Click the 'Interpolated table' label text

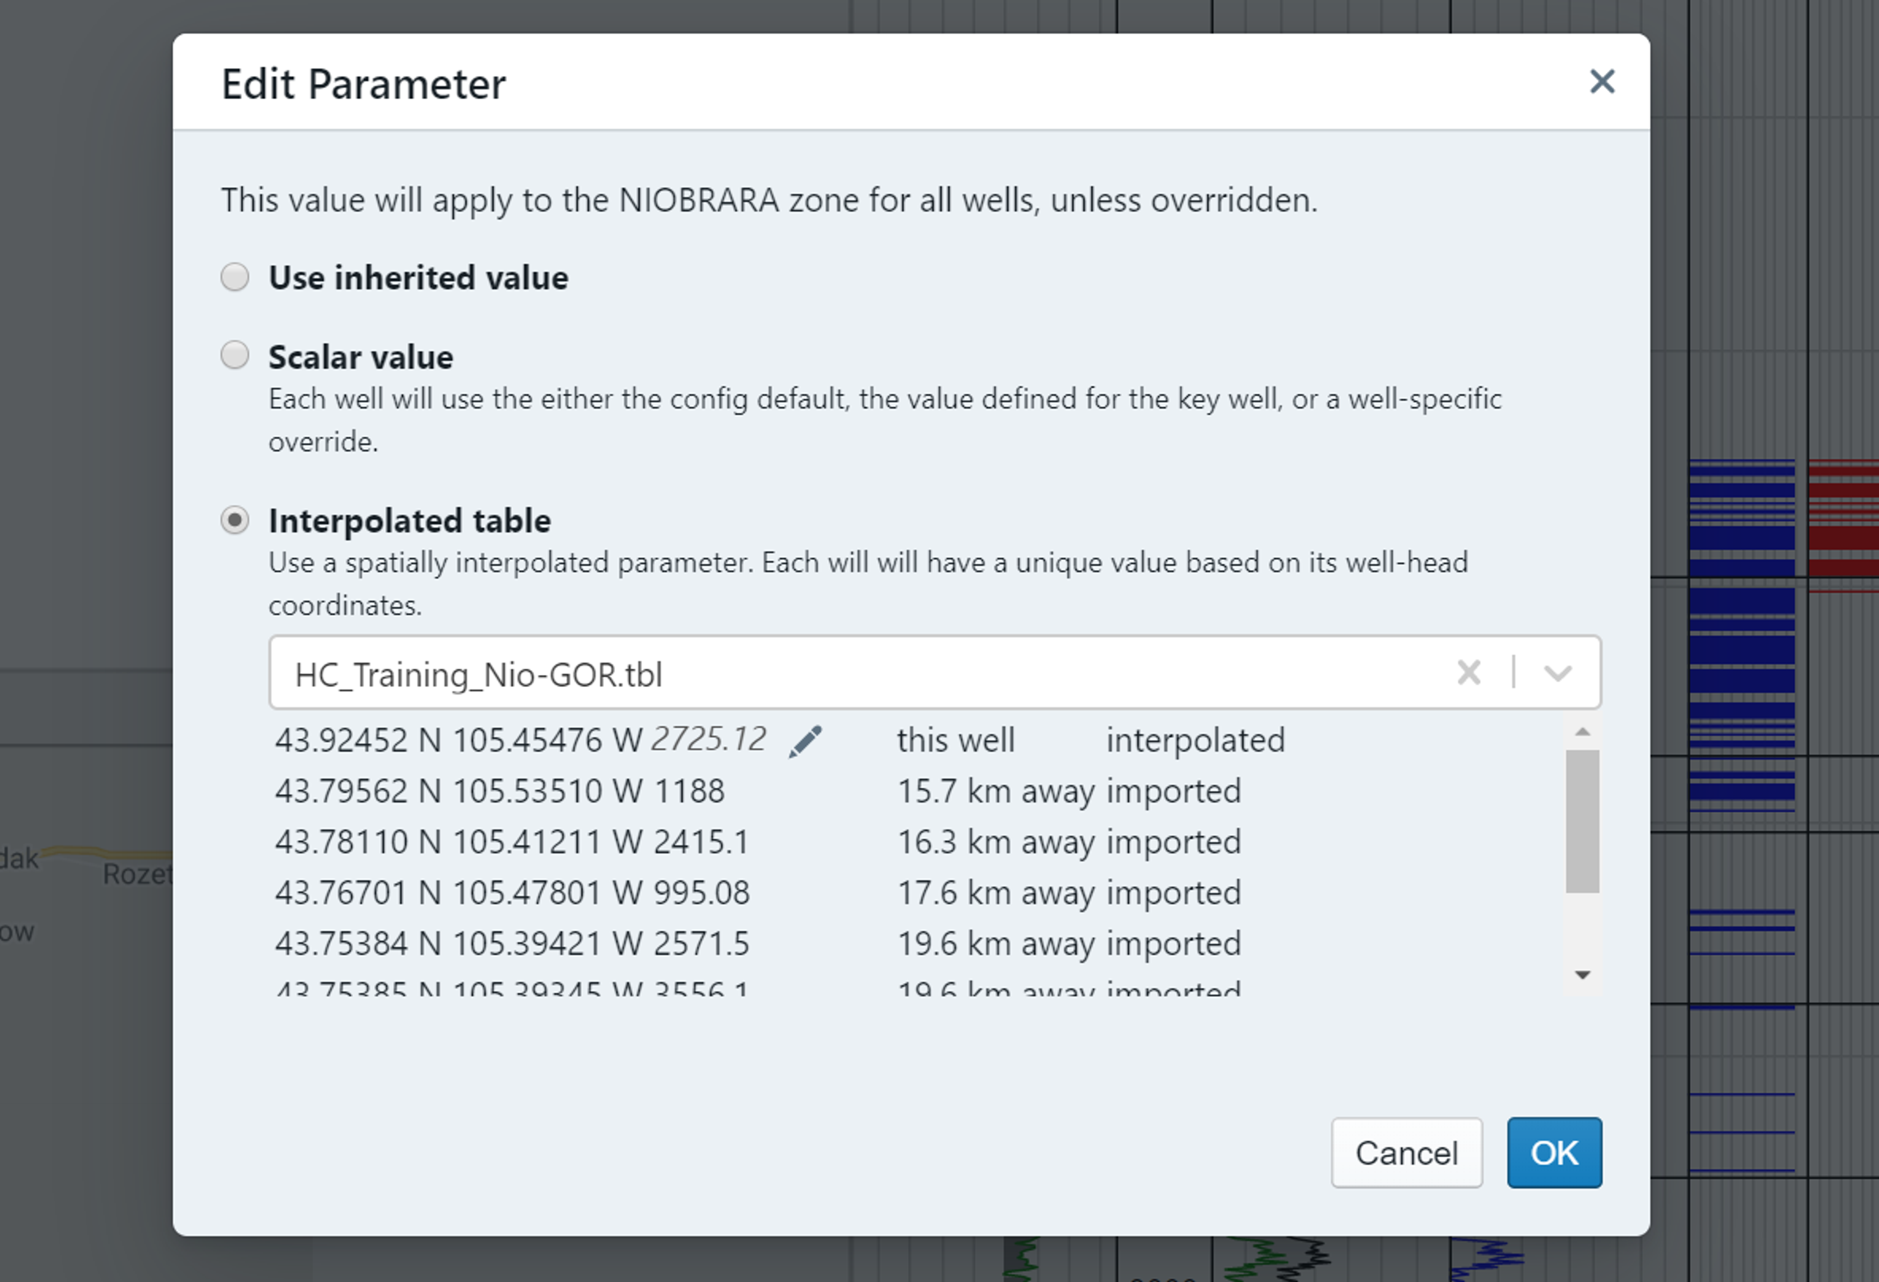pos(409,521)
